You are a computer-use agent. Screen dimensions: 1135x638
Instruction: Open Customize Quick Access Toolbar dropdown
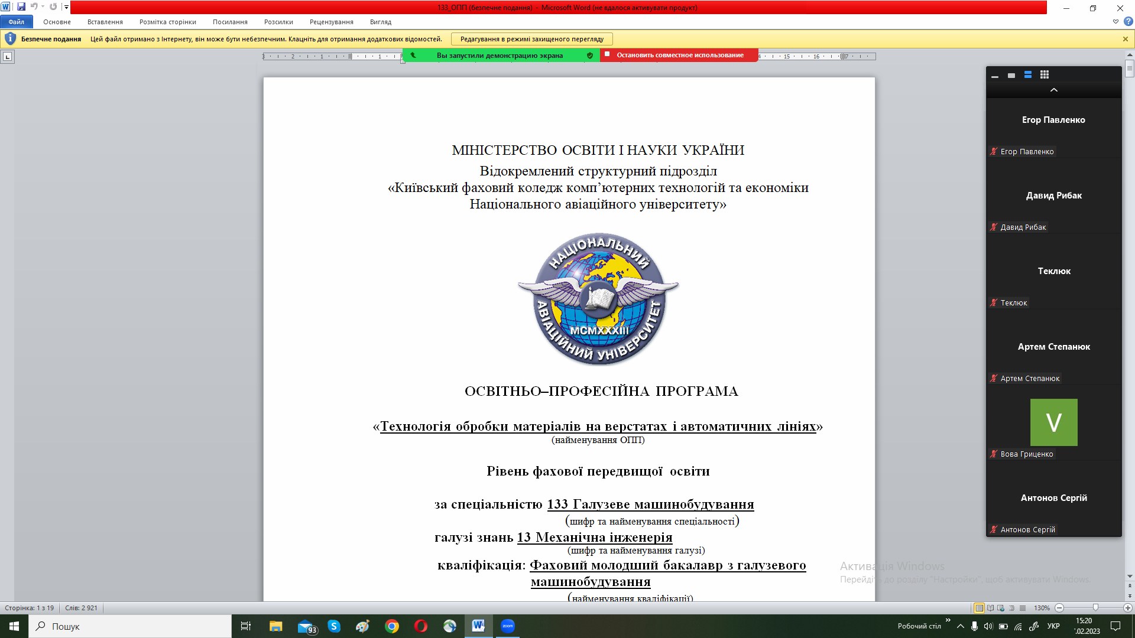tap(66, 7)
